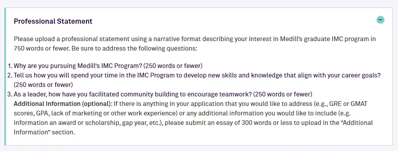Image resolution: width=398 pixels, height=151 pixels.
Task: Click the '300 words or less' text
Action: [x=264, y=123]
